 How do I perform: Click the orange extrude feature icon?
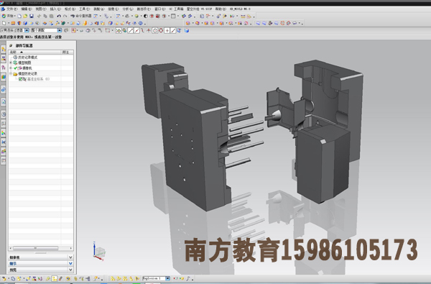pyautogui.click(x=13, y=23)
